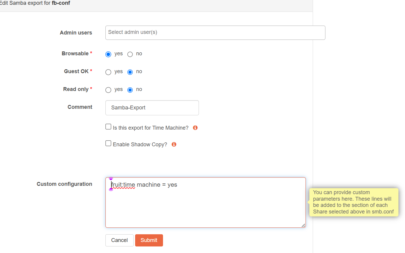Enable the Time Machine export checkbox
This screenshot has width=405, height=253.
click(108, 127)
